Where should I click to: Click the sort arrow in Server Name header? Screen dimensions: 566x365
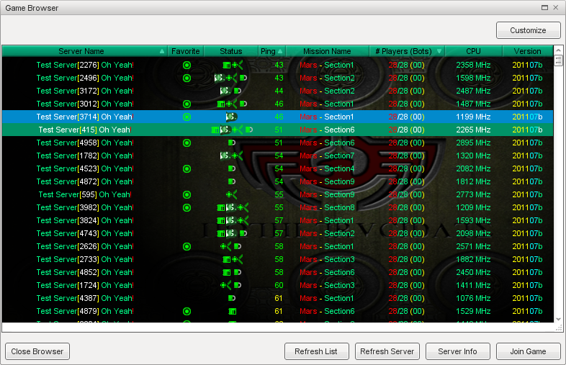[162, 51]
